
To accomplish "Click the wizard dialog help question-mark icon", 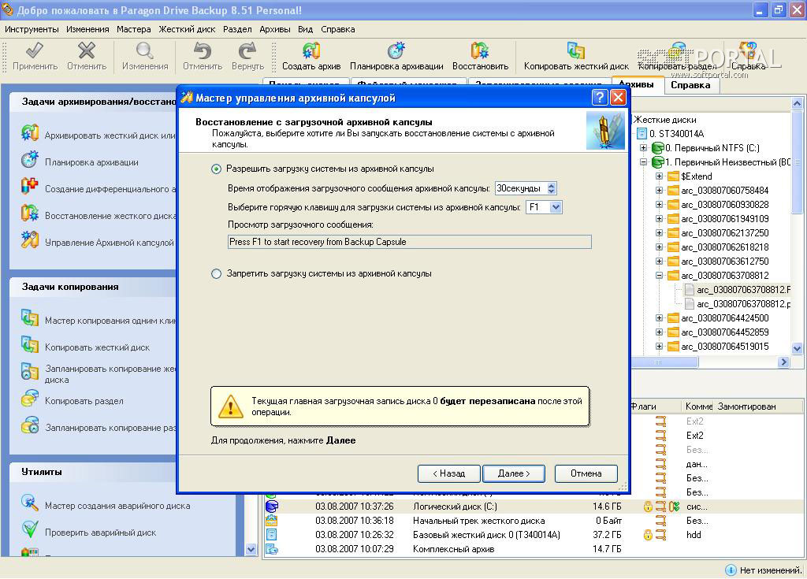I will pos(600,97).
